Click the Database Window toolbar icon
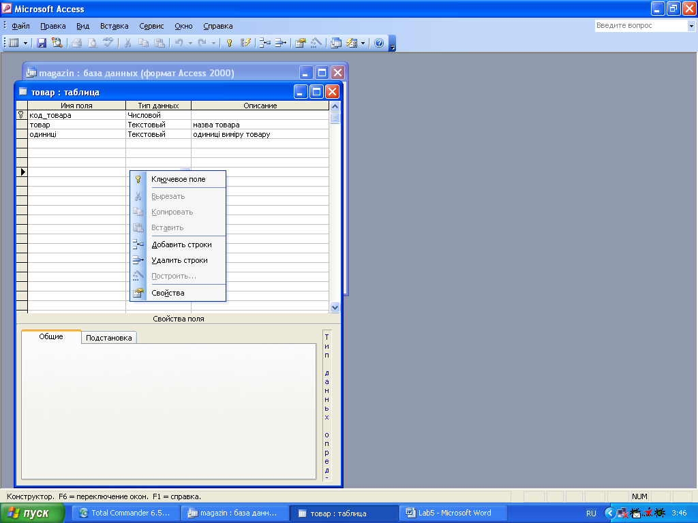This screenshot has width=698, height=523. click(336, 43)
